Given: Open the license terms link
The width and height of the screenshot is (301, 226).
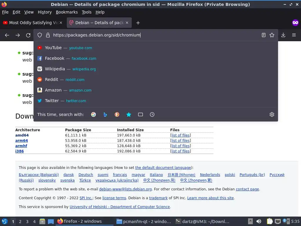Looking at the screenshot, I should click(x=114, y=198).
